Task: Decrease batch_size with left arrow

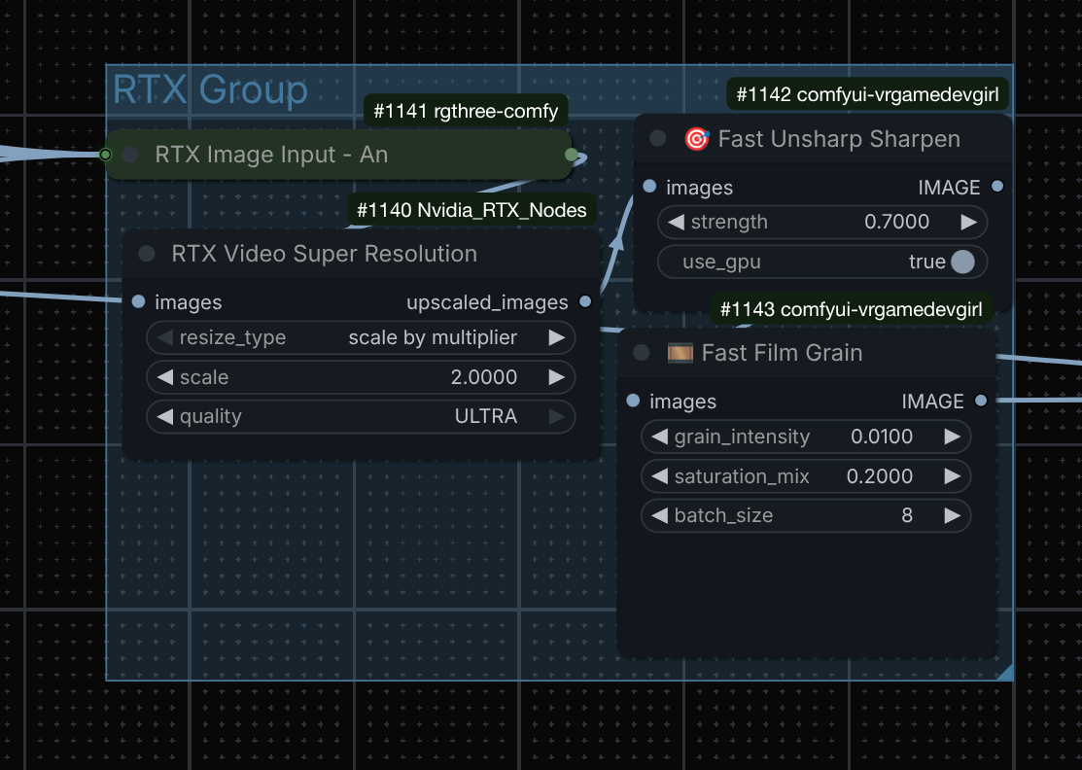Action: pyautogui.click(x=660, y=515)
